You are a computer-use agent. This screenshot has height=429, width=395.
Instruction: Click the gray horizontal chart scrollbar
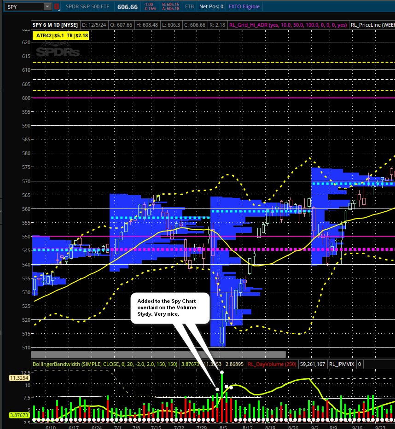click(x=158, y=354)
